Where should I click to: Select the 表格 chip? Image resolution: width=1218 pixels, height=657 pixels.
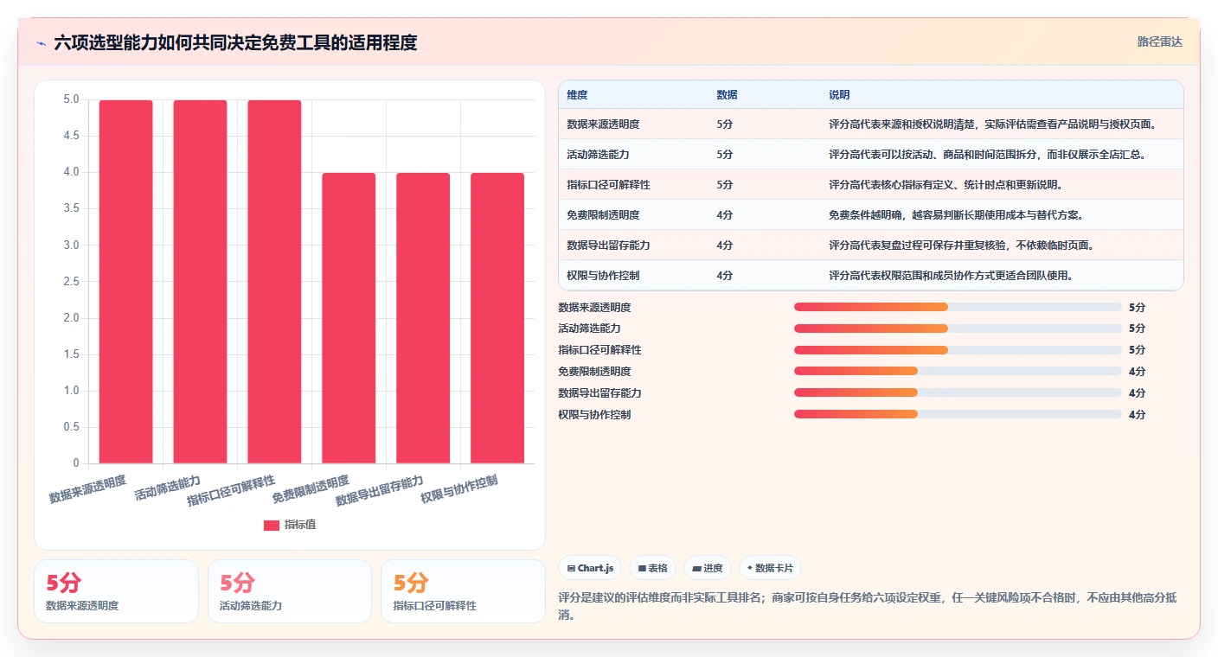click(x=652, y=568)
